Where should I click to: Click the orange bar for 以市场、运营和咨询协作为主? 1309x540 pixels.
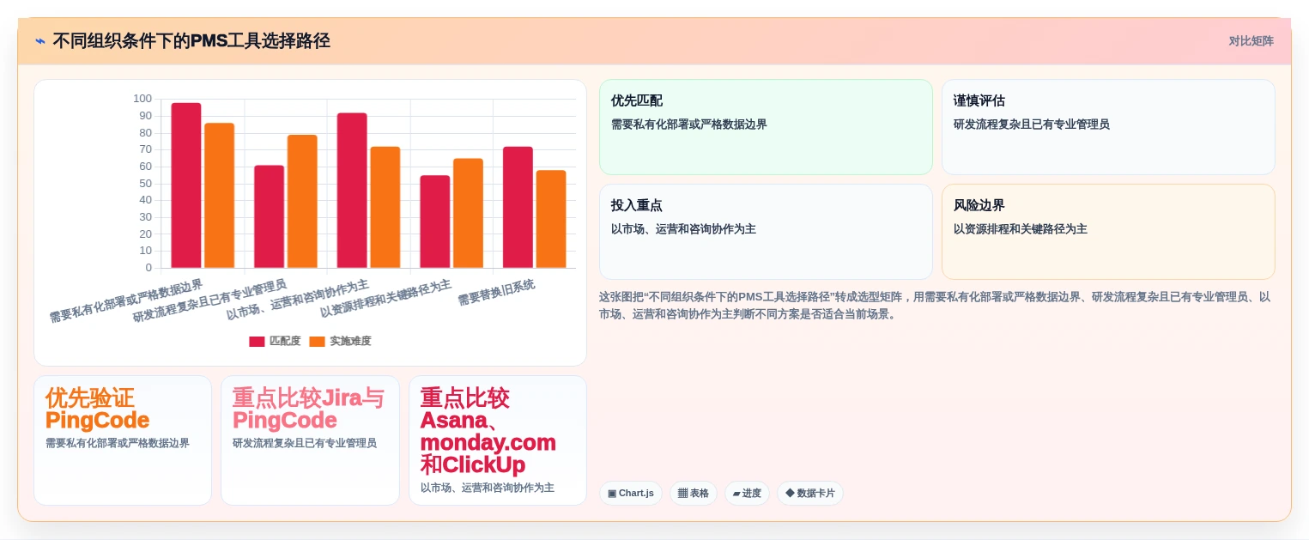[385, 207]
